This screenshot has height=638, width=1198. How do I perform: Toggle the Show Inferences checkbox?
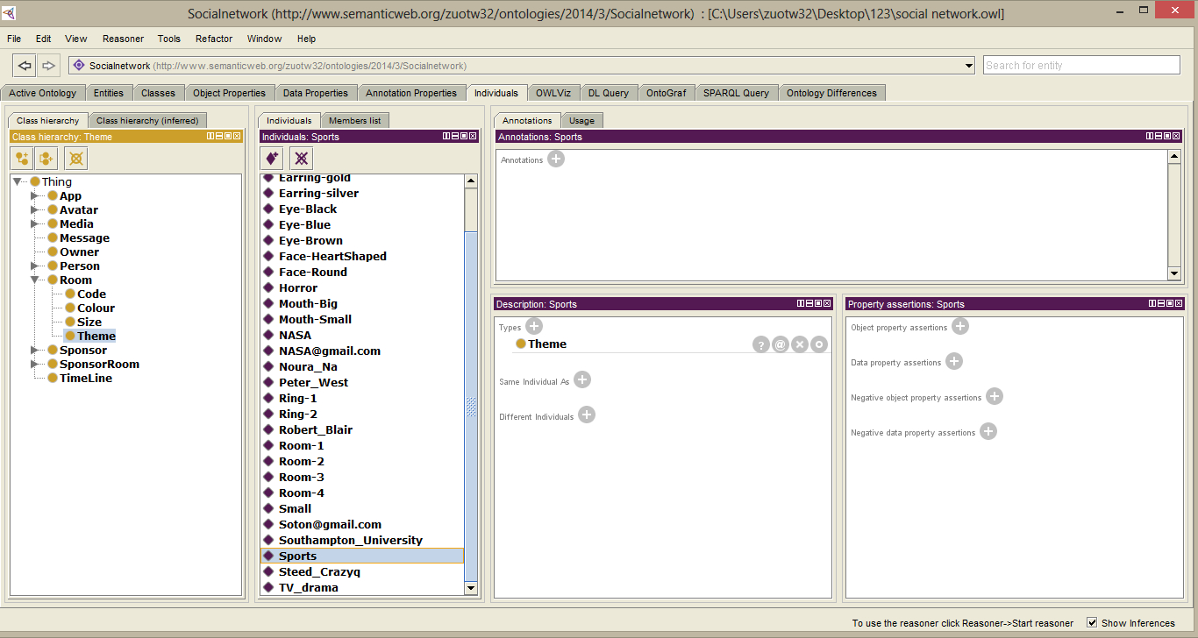(x=1092, y=622)
